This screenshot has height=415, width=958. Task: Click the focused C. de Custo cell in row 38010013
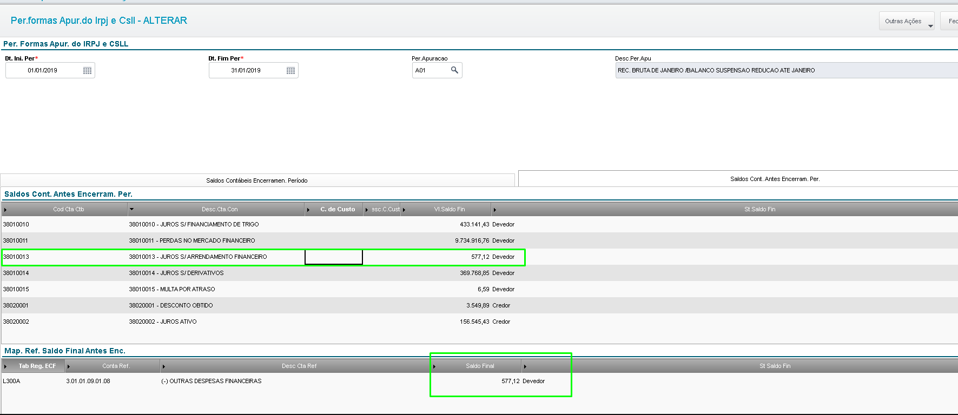[334, 257]
